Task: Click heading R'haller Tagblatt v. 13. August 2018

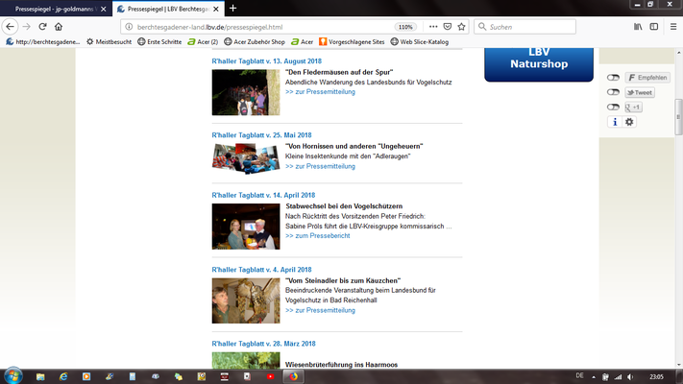Action: [x=267, y=61]
